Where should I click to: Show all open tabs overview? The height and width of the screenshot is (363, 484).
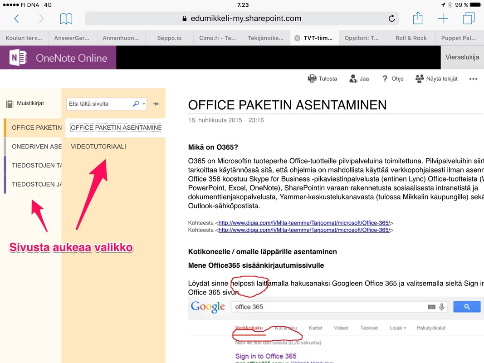pyautogui.click(x=468, y=19)
